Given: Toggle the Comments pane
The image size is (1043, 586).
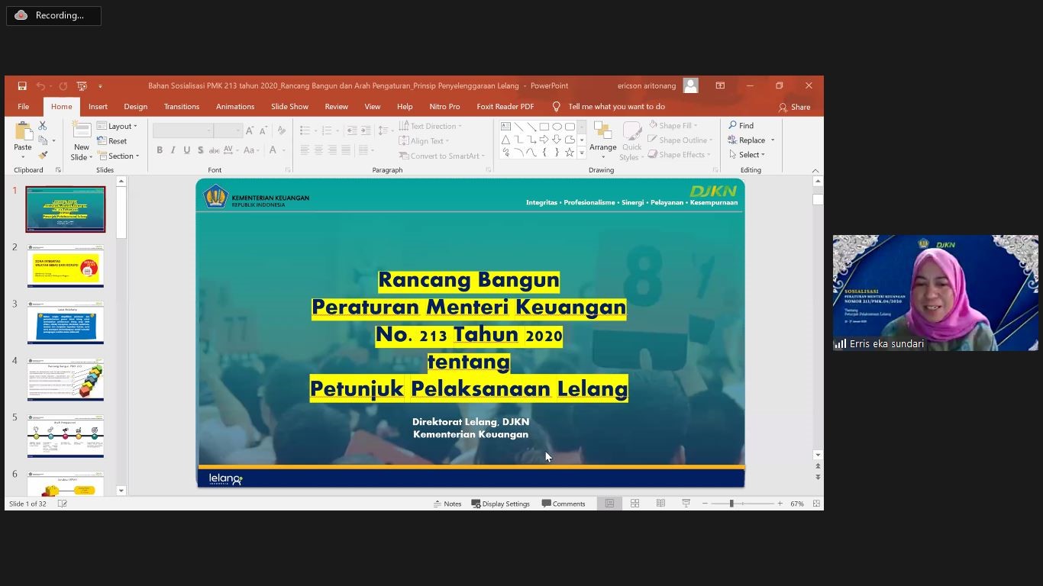Looking at the screenshot, I should click(563, 504).
